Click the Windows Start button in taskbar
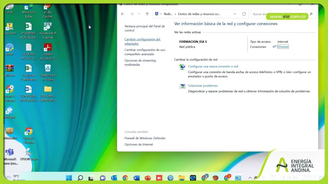Screen dimensions: 328x184 69,178
